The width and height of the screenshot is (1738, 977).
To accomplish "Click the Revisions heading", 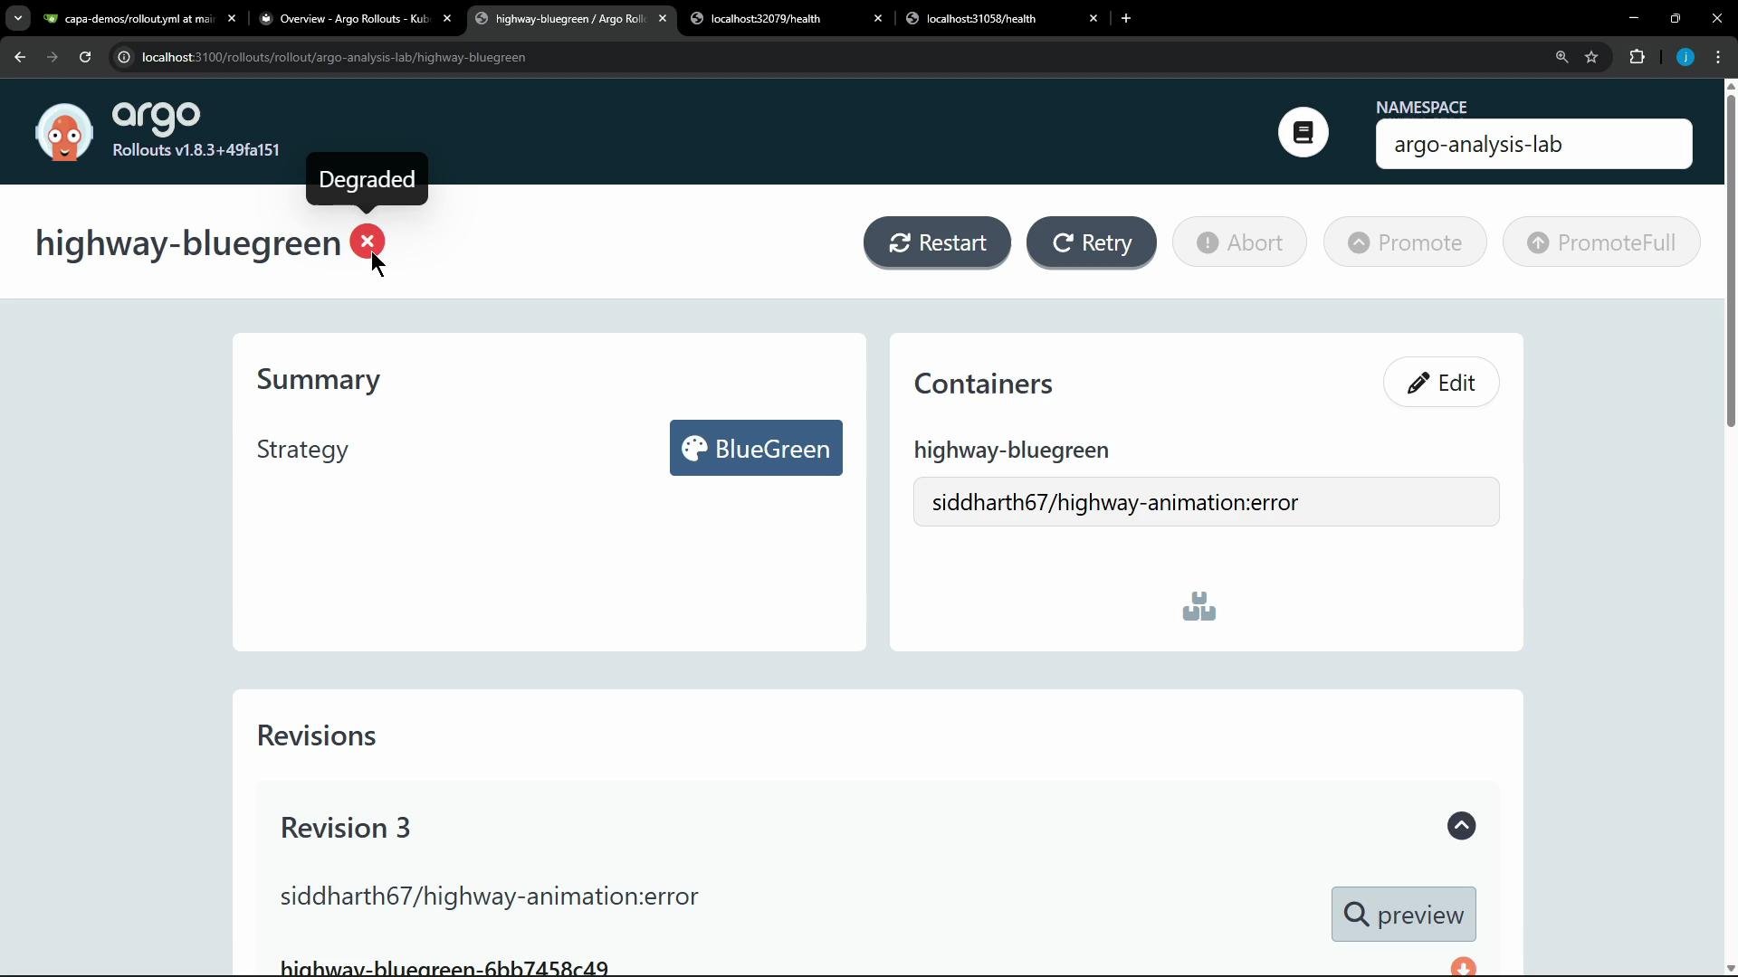I will tap(316, 735).
